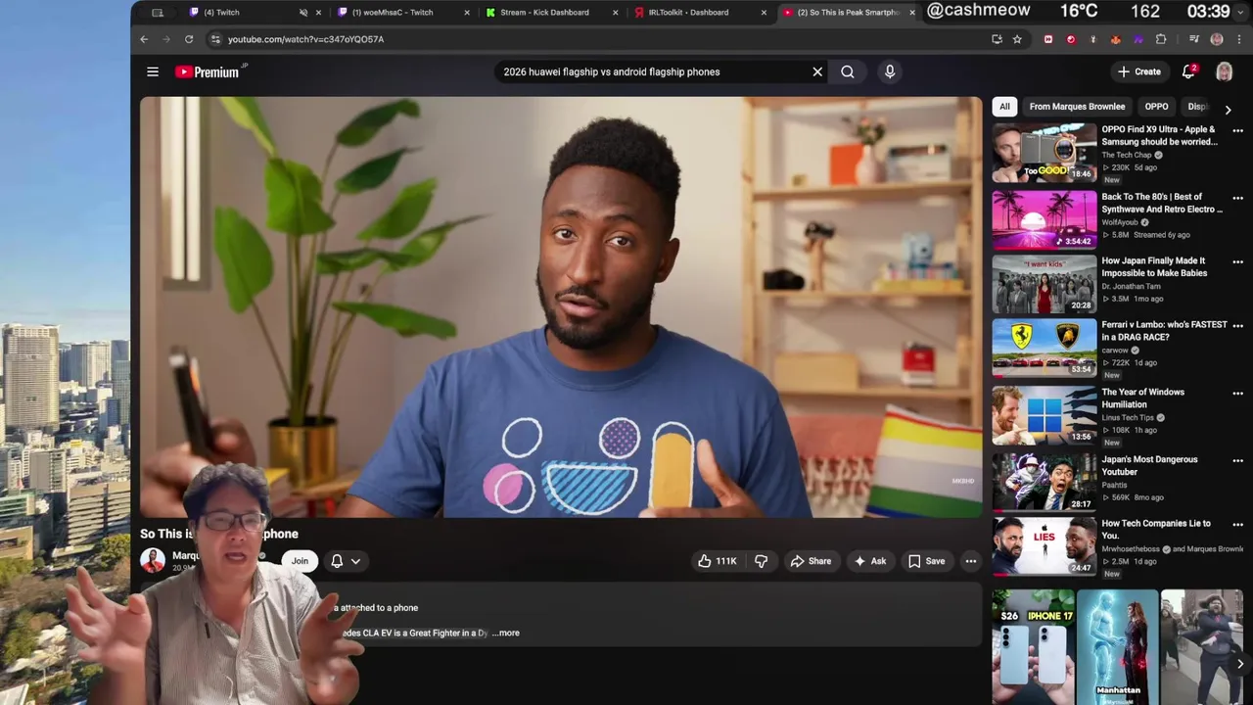
Task: Advance the Shorts shelf to the right
Action: [x=1239, y=664]
